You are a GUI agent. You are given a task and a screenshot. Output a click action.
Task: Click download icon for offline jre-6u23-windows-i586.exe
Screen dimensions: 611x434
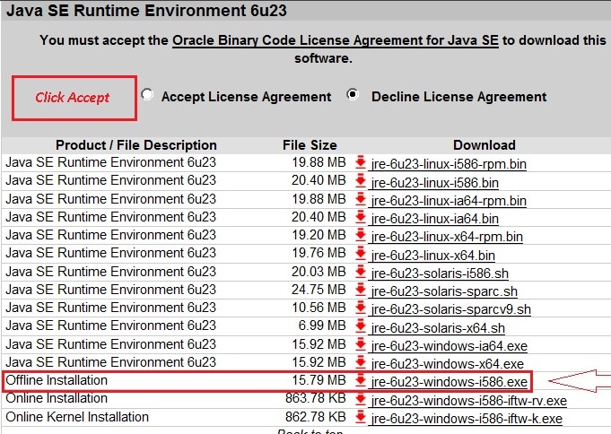[x=361, y=381]
